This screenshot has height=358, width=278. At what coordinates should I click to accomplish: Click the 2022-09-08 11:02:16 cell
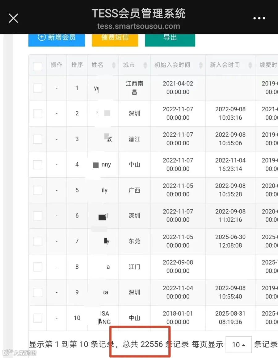(230, 216)
